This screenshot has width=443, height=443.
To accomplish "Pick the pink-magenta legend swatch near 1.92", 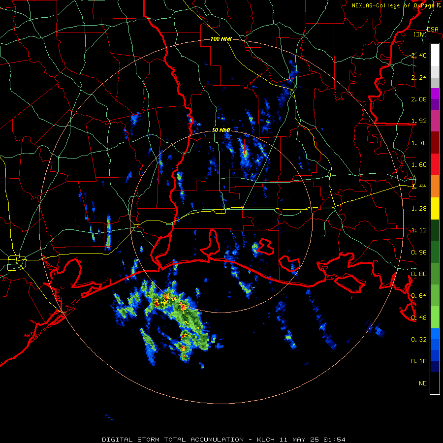I will tap(435, 121).
